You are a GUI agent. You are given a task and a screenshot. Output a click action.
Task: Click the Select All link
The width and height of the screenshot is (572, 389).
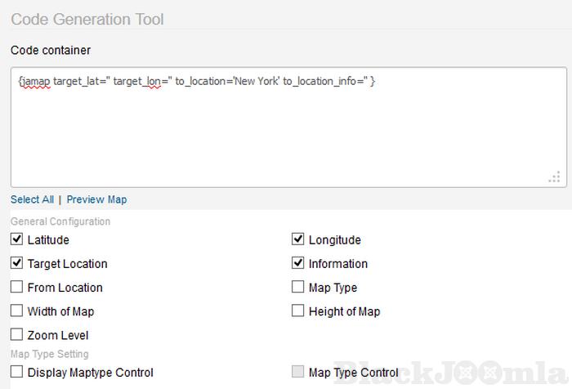pos(32,199)
